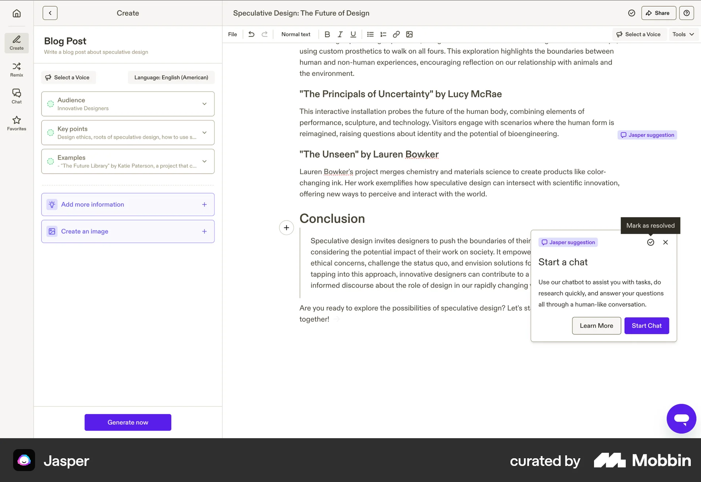Expand the Key points section
This screenshot has height=482, width=701.
pyautogui.click(x=204, y=133)
